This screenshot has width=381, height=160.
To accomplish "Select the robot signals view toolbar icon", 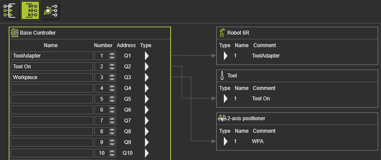I will pos(50,10).
